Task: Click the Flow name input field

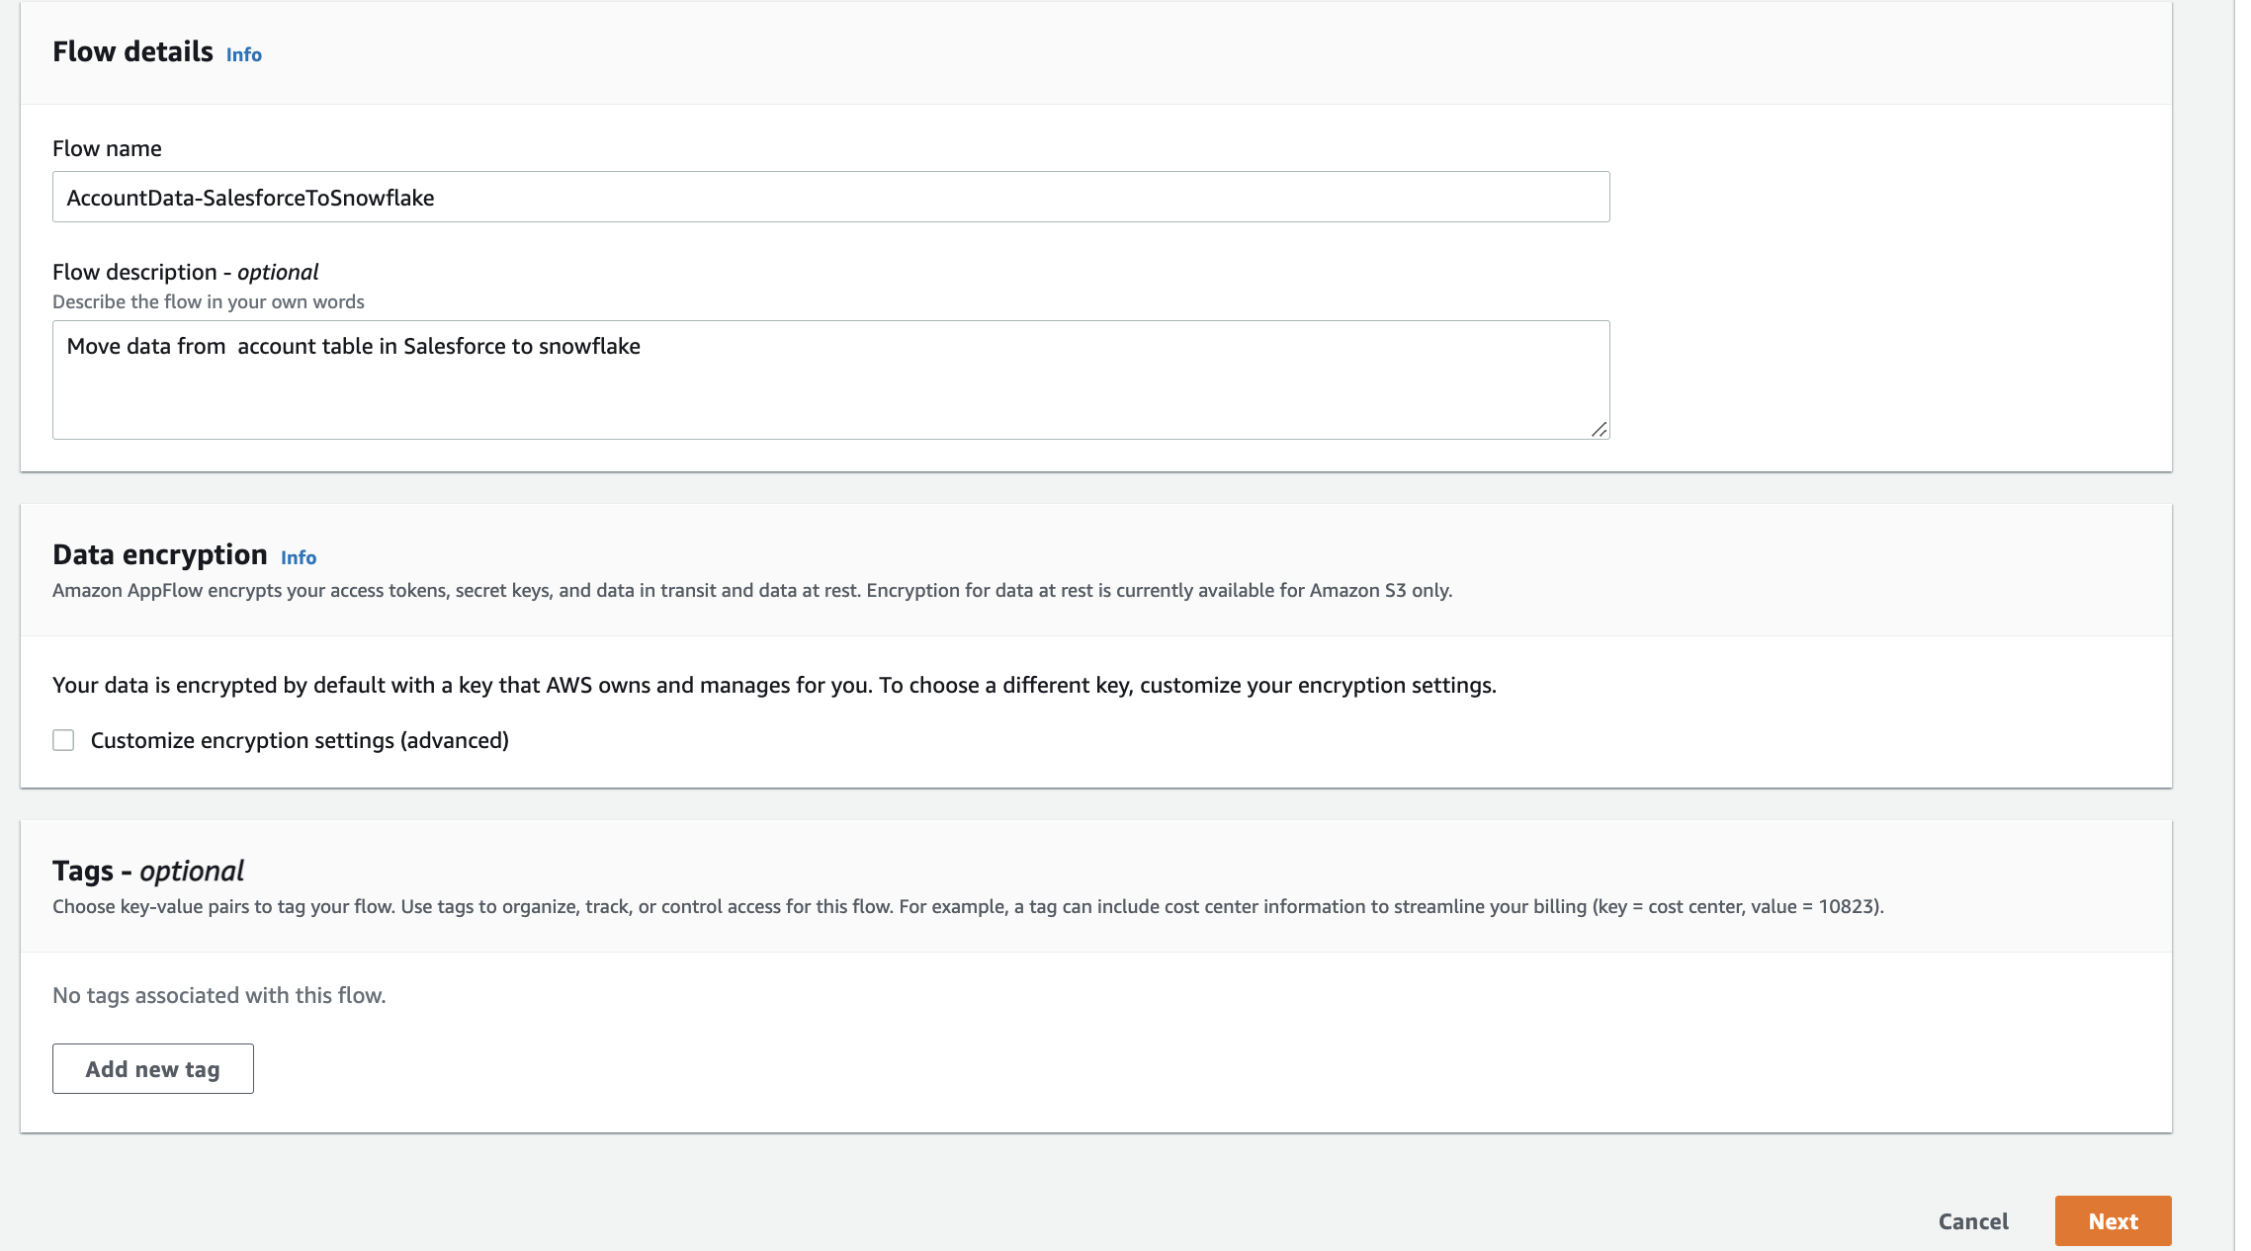Action: 830,198
